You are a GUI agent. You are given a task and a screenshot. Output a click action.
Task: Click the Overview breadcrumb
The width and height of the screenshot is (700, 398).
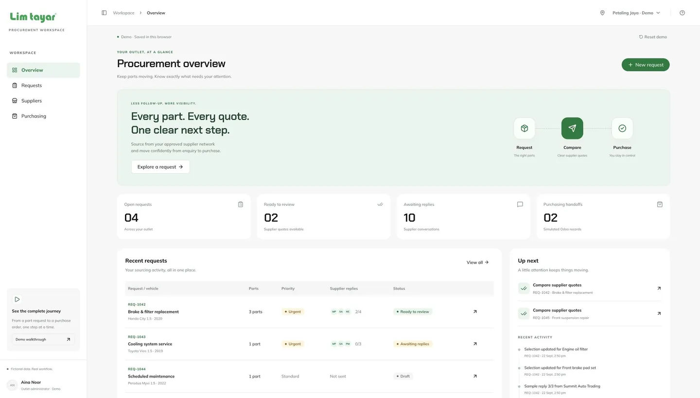[x=156, y=13]
